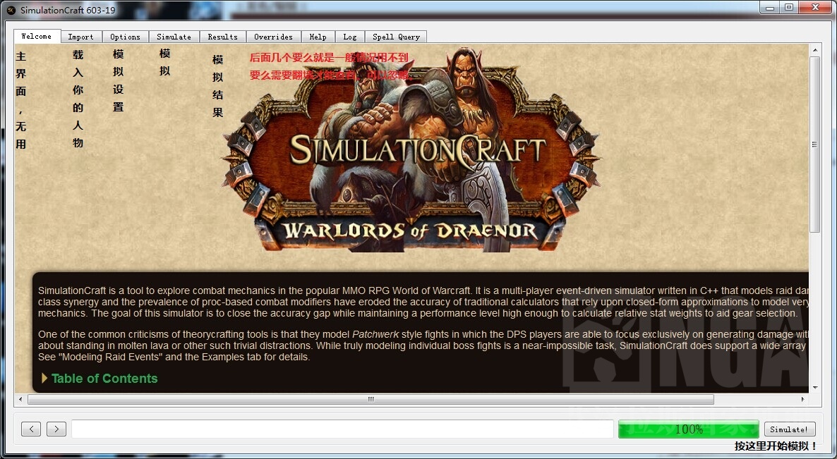Click the vertical scrollbar up arrow
837x459 pixels.
coord(817,50)
